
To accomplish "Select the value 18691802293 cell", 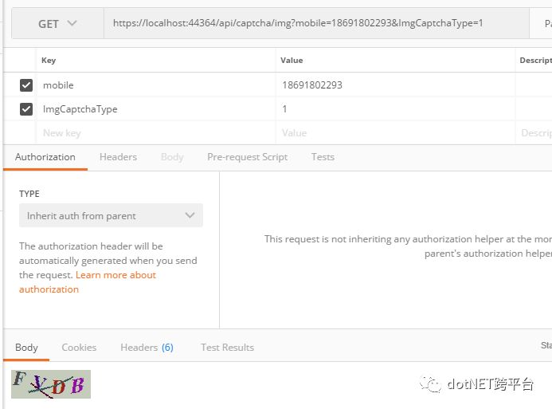I will pyautogui.click(x=395, y=85).
